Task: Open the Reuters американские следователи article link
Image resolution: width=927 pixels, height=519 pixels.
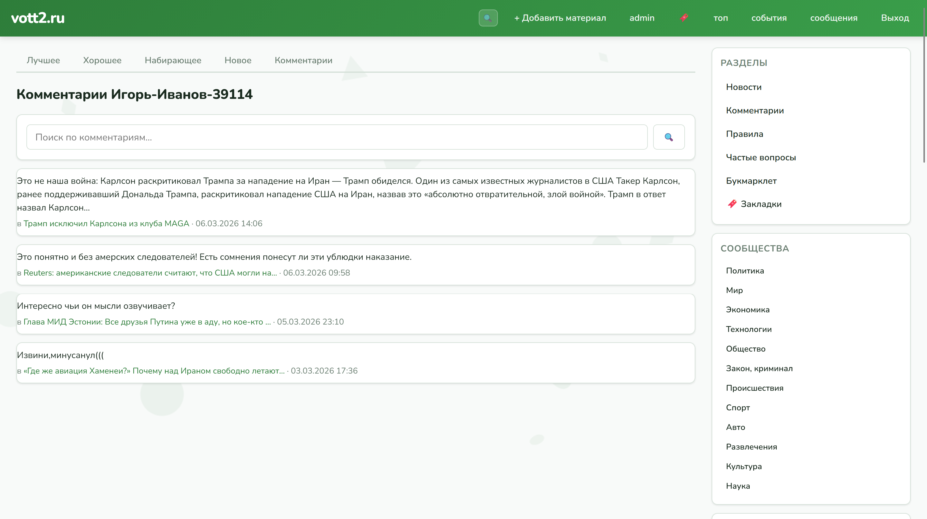Action: tap(150, 273)
